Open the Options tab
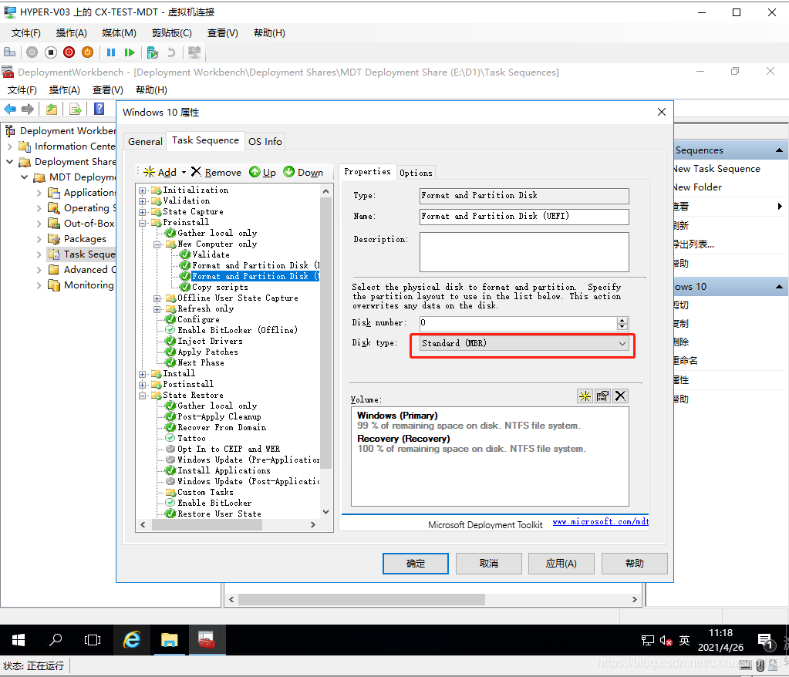 coord(416,173)
